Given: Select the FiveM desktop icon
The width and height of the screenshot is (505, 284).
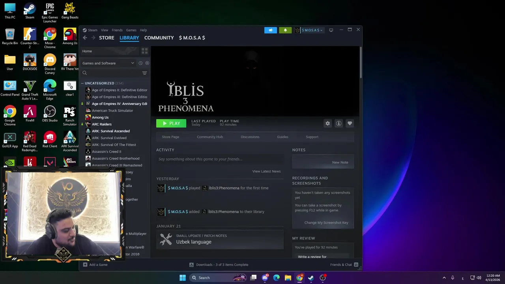Looking at the screenshot, I should tap(30, 114).
